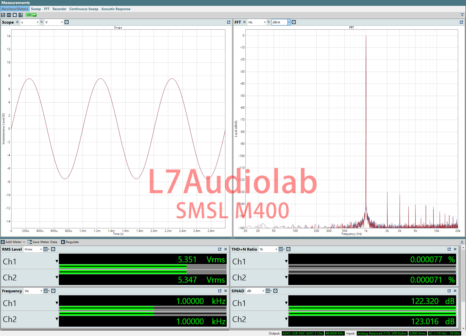Expand SINAD Ch2 arrow
Viewport: 466px width, 336px height.
pyautogui.click(x=286, y=319)
